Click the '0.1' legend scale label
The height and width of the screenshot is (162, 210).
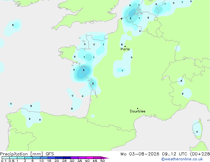pos(4,161)
